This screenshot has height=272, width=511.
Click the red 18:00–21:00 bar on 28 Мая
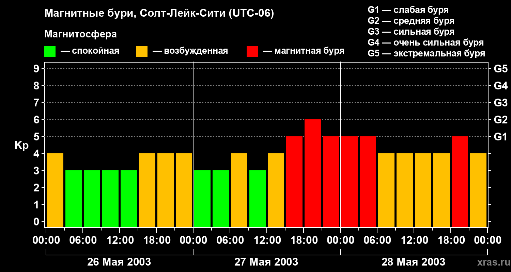coord(460,182)
